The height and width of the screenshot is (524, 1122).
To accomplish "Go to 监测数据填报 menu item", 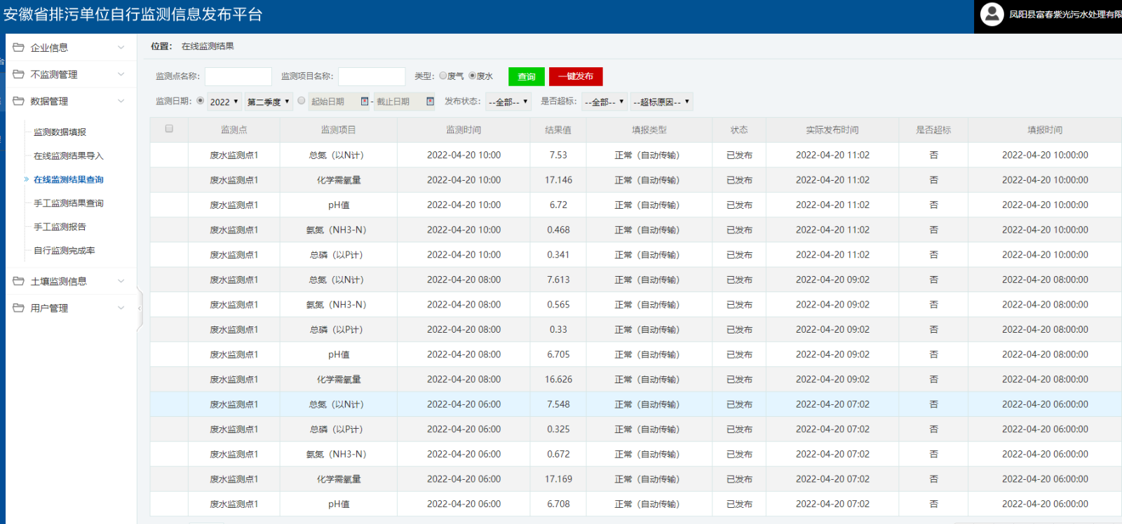I will click(60, 132).
